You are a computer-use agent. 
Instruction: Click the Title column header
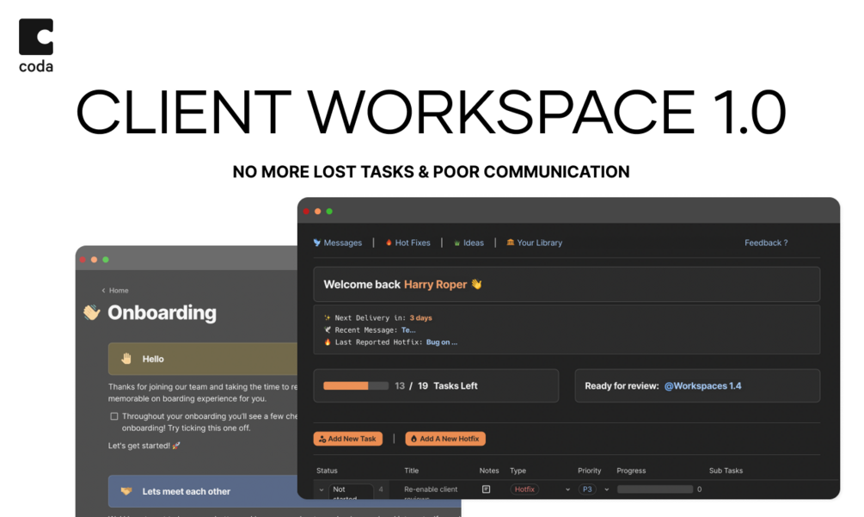412,471
